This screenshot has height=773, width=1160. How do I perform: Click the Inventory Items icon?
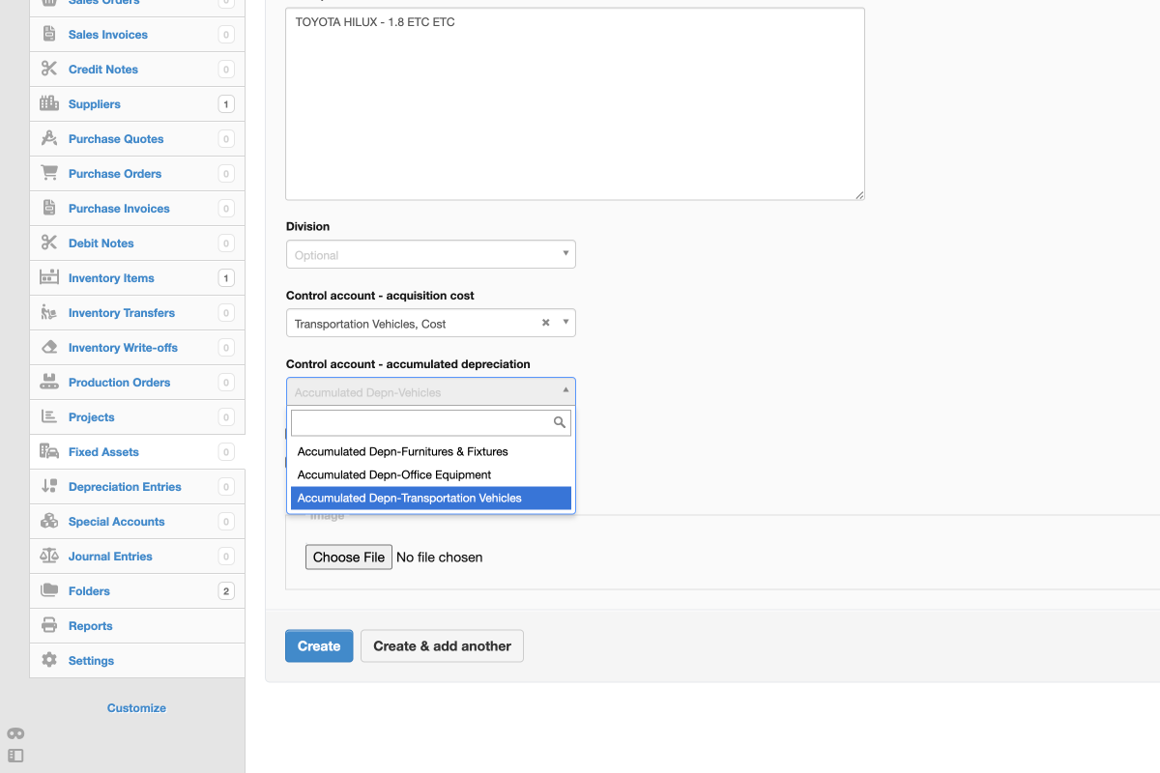[x=49, y=278]
